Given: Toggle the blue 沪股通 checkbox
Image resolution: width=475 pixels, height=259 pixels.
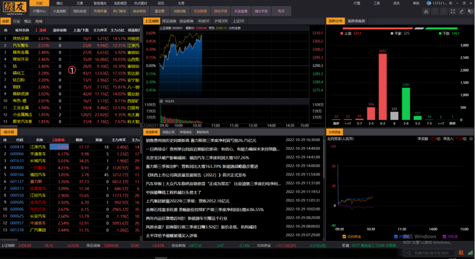Looking at the screenshot, I should click(x=396, y=236).
